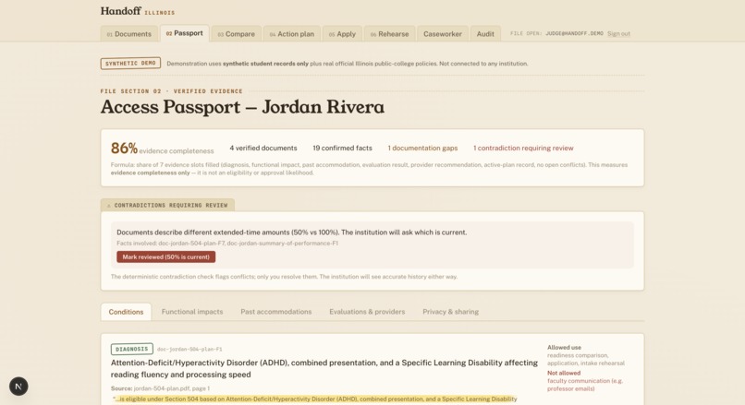The width and height of the screenshot is (745, 405).
Task: Select the Passport tab
Action: [x=184, y=33]
